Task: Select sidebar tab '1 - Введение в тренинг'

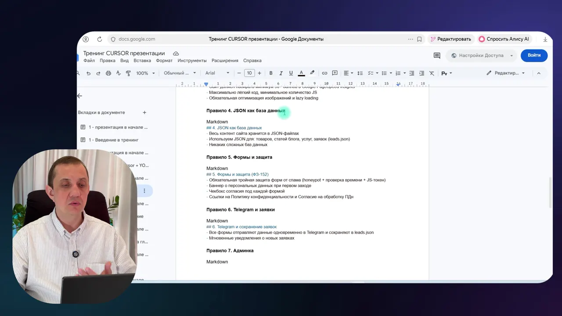Action: [x=113, y=140]
